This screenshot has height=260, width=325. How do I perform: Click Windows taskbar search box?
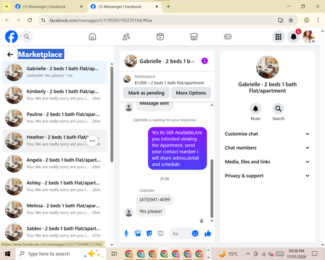[60, 253]
